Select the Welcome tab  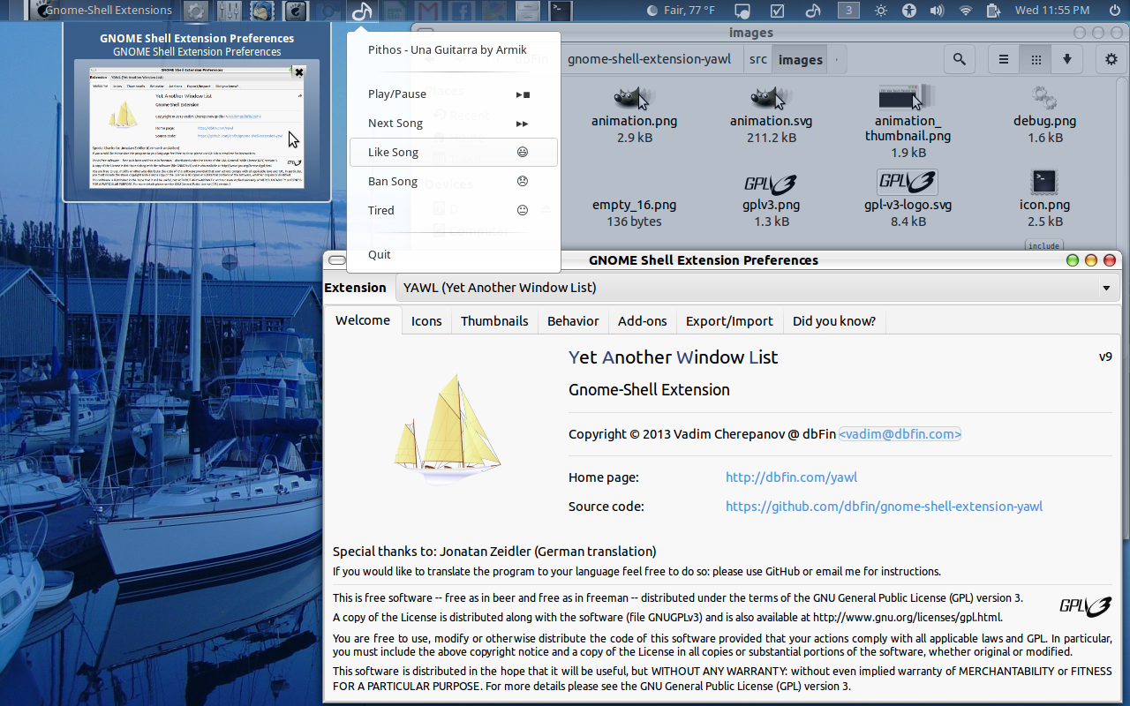[x=363, y=320]
